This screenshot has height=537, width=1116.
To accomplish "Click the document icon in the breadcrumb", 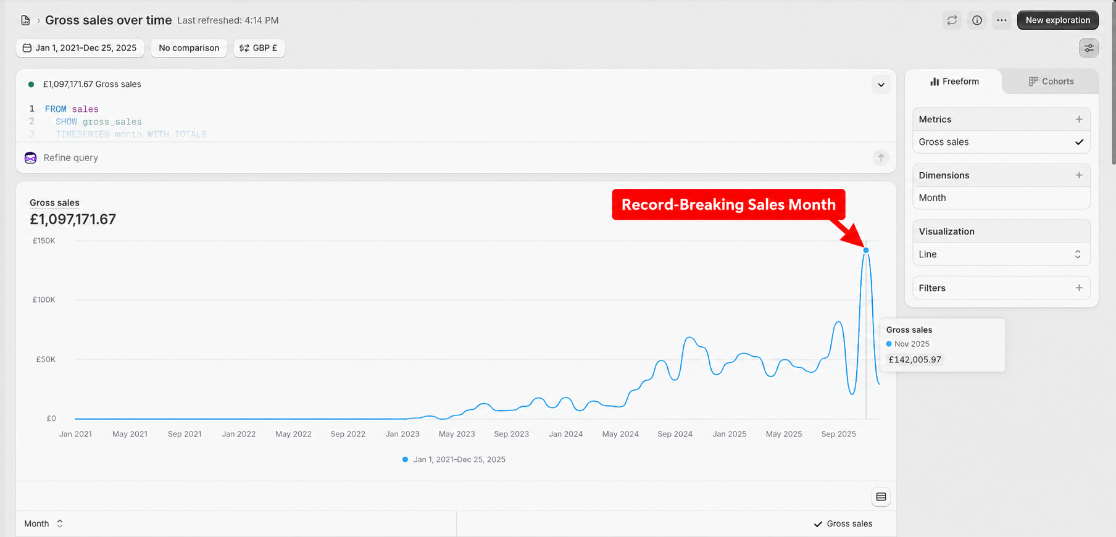I will coord(25,20).
